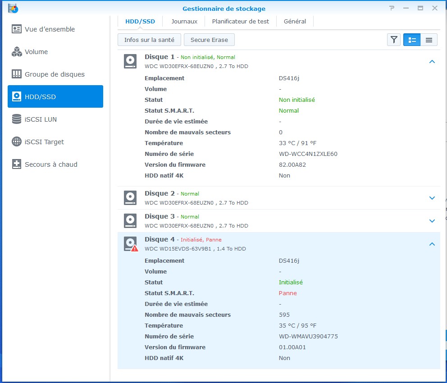The image size is (447, 383).
Task: Click the Disque 3 drive icon
Action: coord(130,221)
